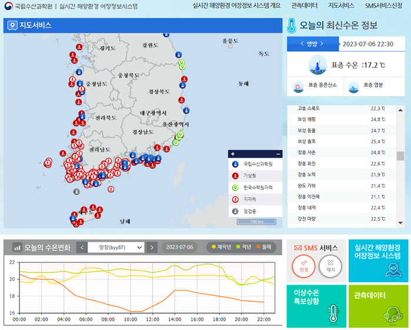The image size is (411, 330).
Task: Open the 양양(byy87) station dropdown
Action: [x=116, y=248]
